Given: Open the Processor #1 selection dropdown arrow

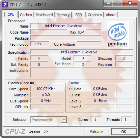Looking at the screenshot, I should [x=64, y=120].
